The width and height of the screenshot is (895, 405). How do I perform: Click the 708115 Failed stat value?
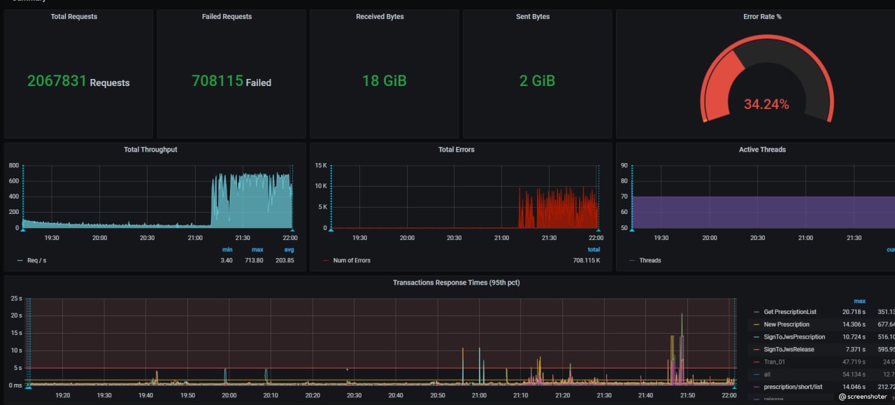[x=231, y=81]
